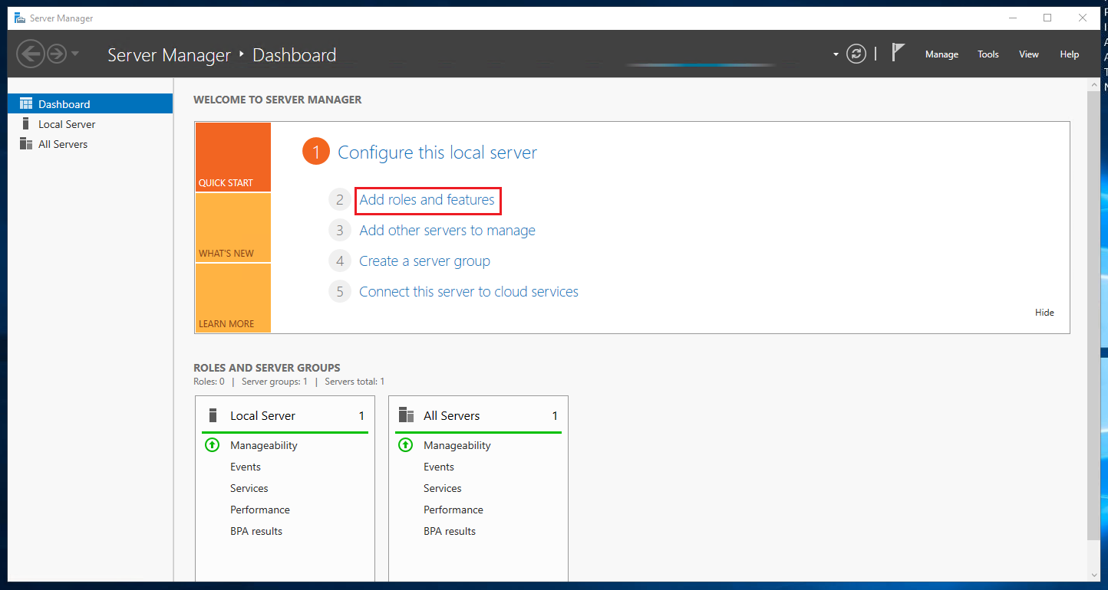Open Events in All Servers tile
Viewport: 1108px width, 590px height.
(439, 467)
